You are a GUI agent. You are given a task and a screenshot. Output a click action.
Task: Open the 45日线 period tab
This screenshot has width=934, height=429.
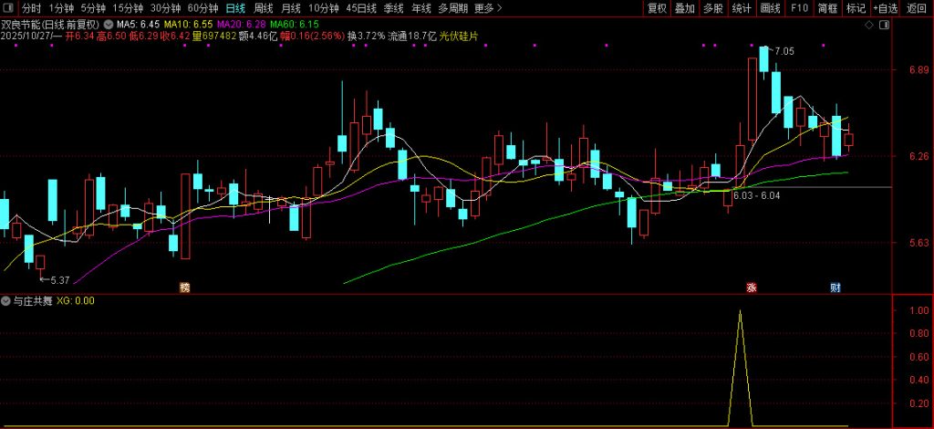pos(361,8)
